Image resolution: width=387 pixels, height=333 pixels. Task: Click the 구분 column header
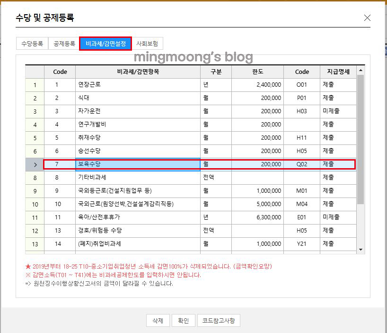(x=216, y=72)
